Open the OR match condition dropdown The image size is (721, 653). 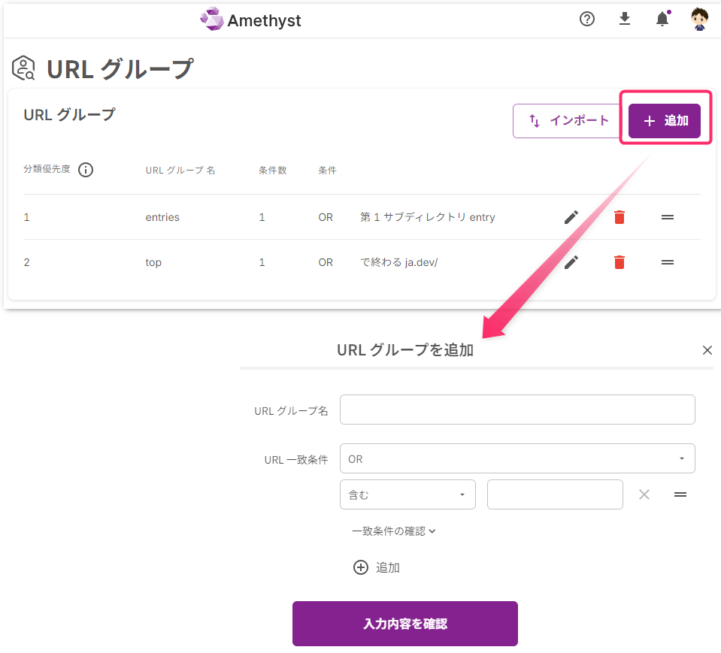(517, 458)
